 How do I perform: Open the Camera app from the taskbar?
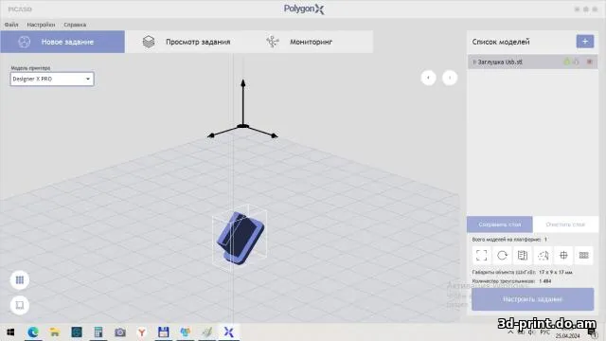click(x=120, y=332)
